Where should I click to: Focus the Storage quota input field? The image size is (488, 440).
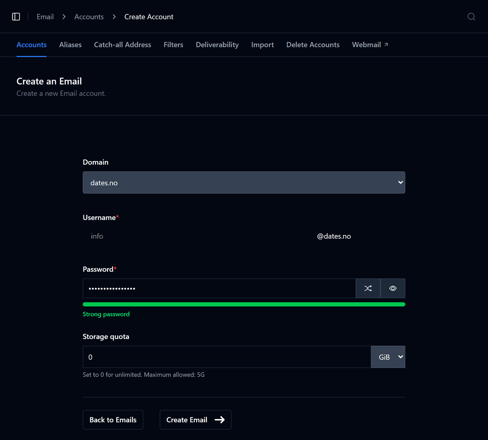(x=227, y=357)
